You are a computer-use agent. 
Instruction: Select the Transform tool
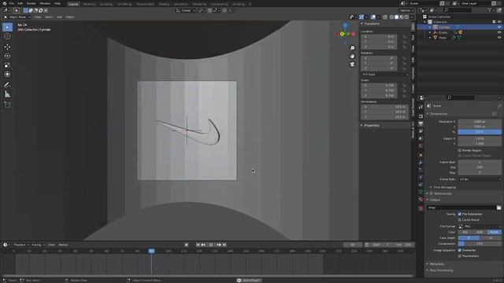pyautogui.click(x=7, y=74)
